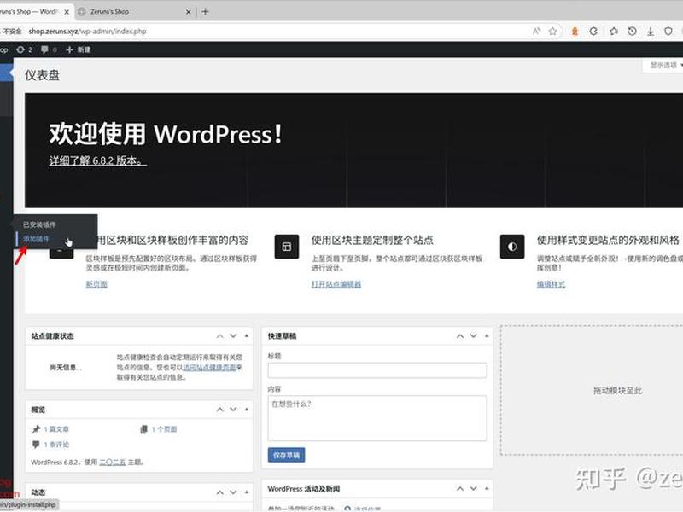The image size is (683, 512).
Task: Click the read aloud icon in address bar
Action: point(537,32)
